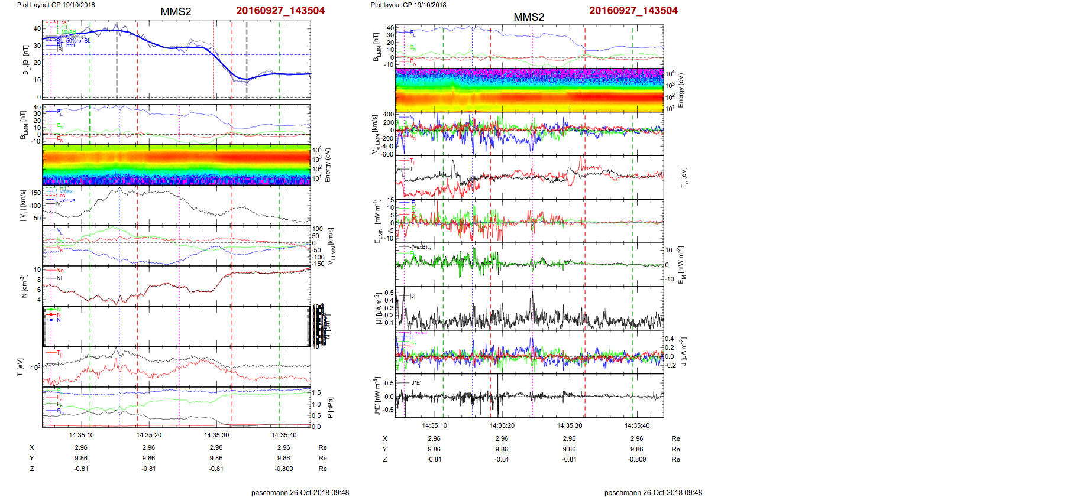
Task: Click the electron energy spectrogram in the right plot
Action: (529, 90)
